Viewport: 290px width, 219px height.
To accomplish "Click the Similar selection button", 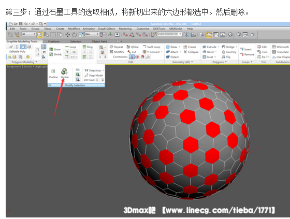I will click(65, 73).
